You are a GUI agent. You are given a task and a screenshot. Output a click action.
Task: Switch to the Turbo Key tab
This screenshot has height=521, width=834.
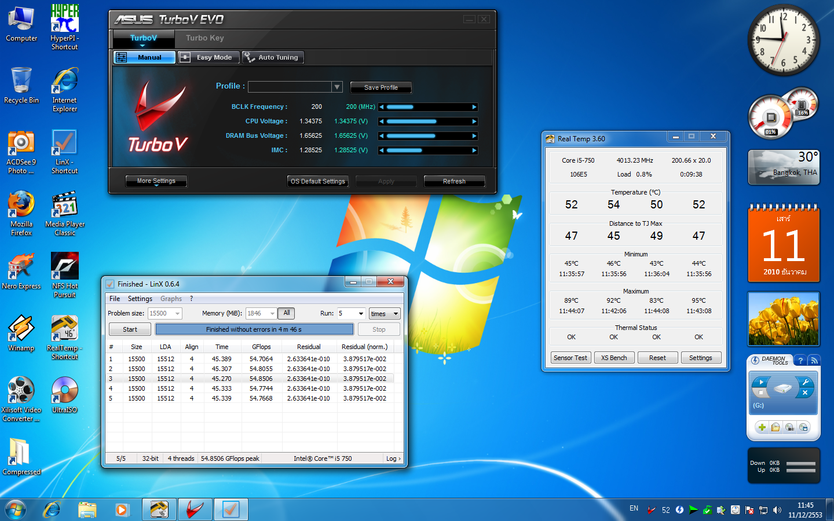pyautogui.click(x=204, y=38)
